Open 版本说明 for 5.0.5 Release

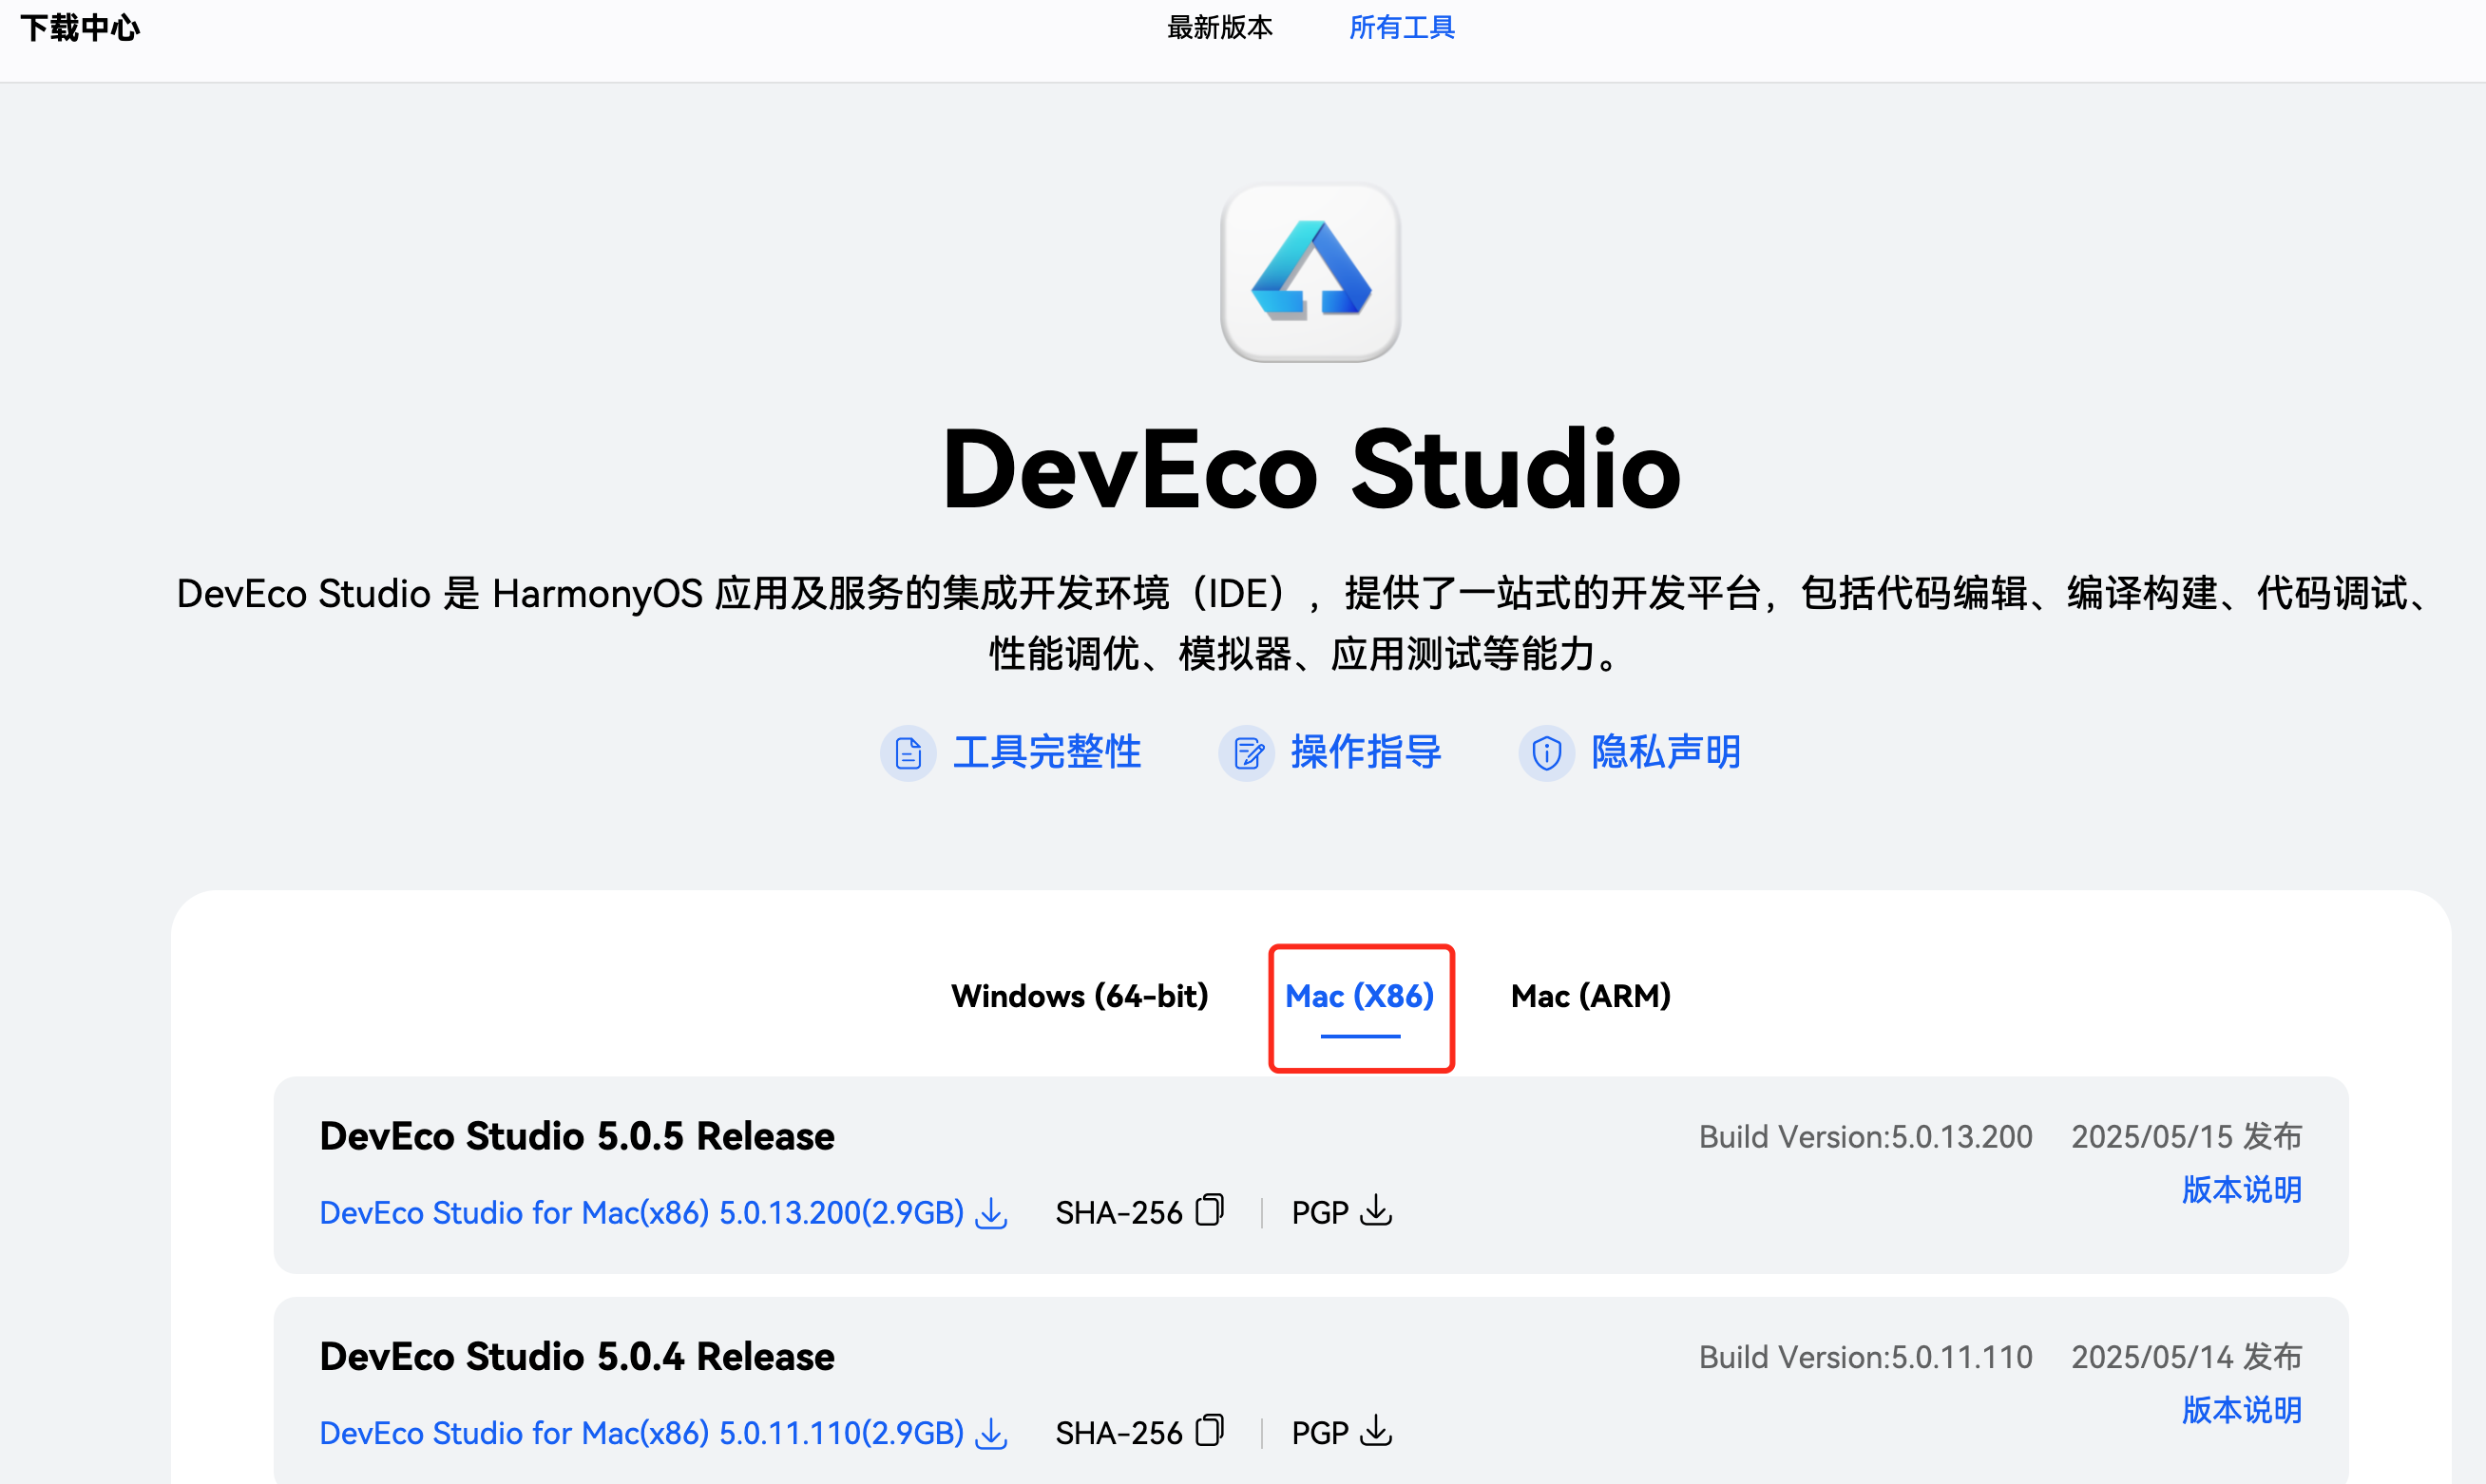[x=2241, y=1190]
